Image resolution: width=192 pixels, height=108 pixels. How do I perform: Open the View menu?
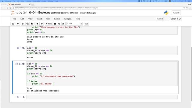coord(30,19)
